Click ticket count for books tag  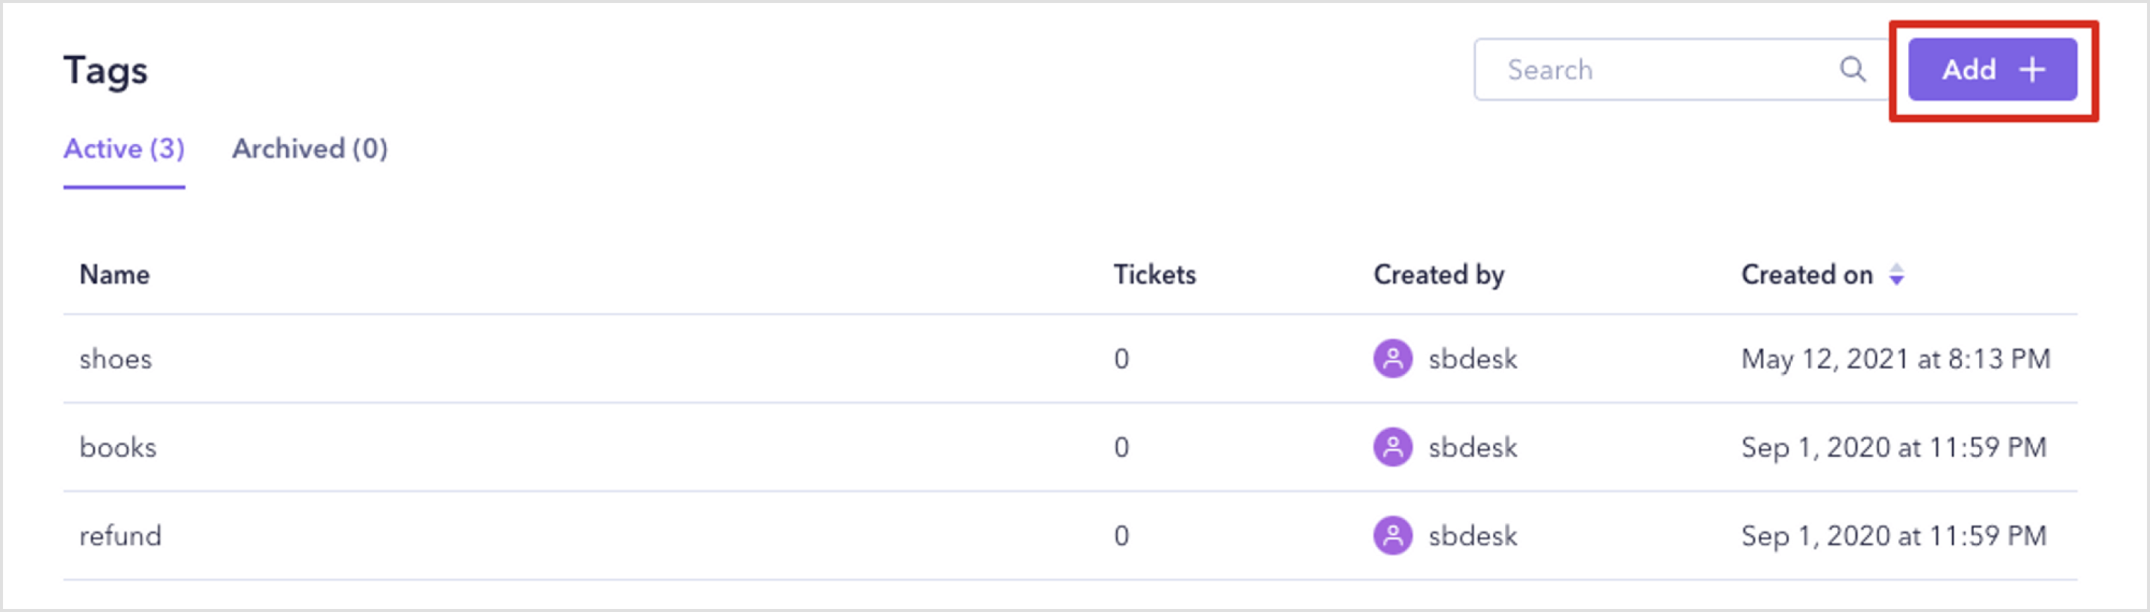[x=1121, y=448]
